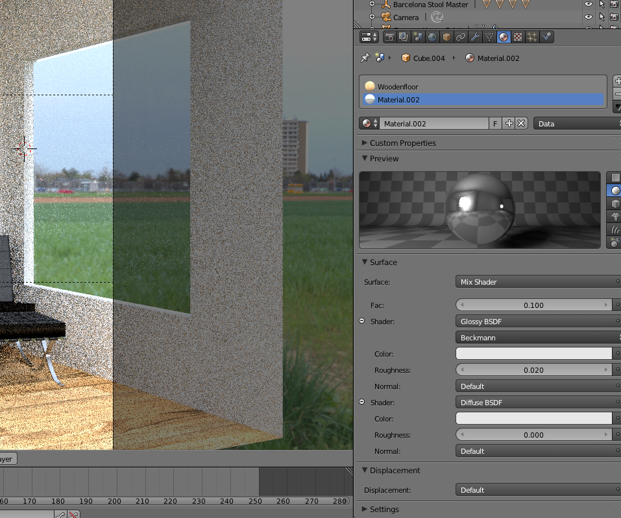Open the Surface Mix Shader dropdown
Viewport: 621px width, 518px height.
538,282
